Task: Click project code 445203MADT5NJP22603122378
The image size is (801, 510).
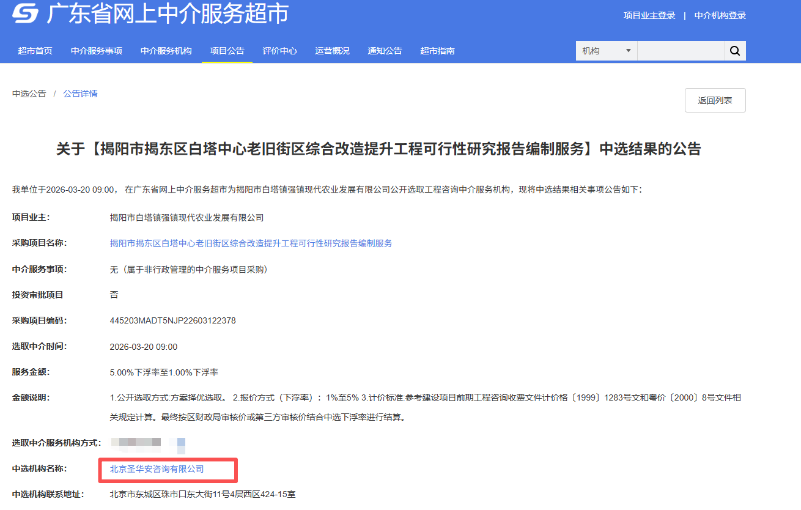Action: [172, 320]
